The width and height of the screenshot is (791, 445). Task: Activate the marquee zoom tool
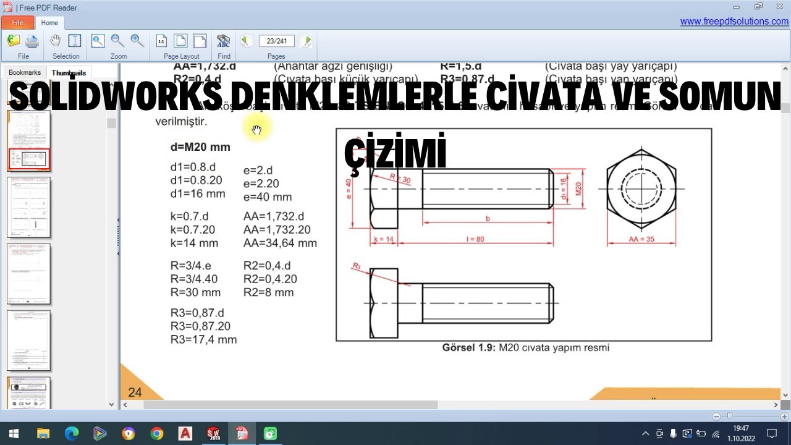coord(98,41)
